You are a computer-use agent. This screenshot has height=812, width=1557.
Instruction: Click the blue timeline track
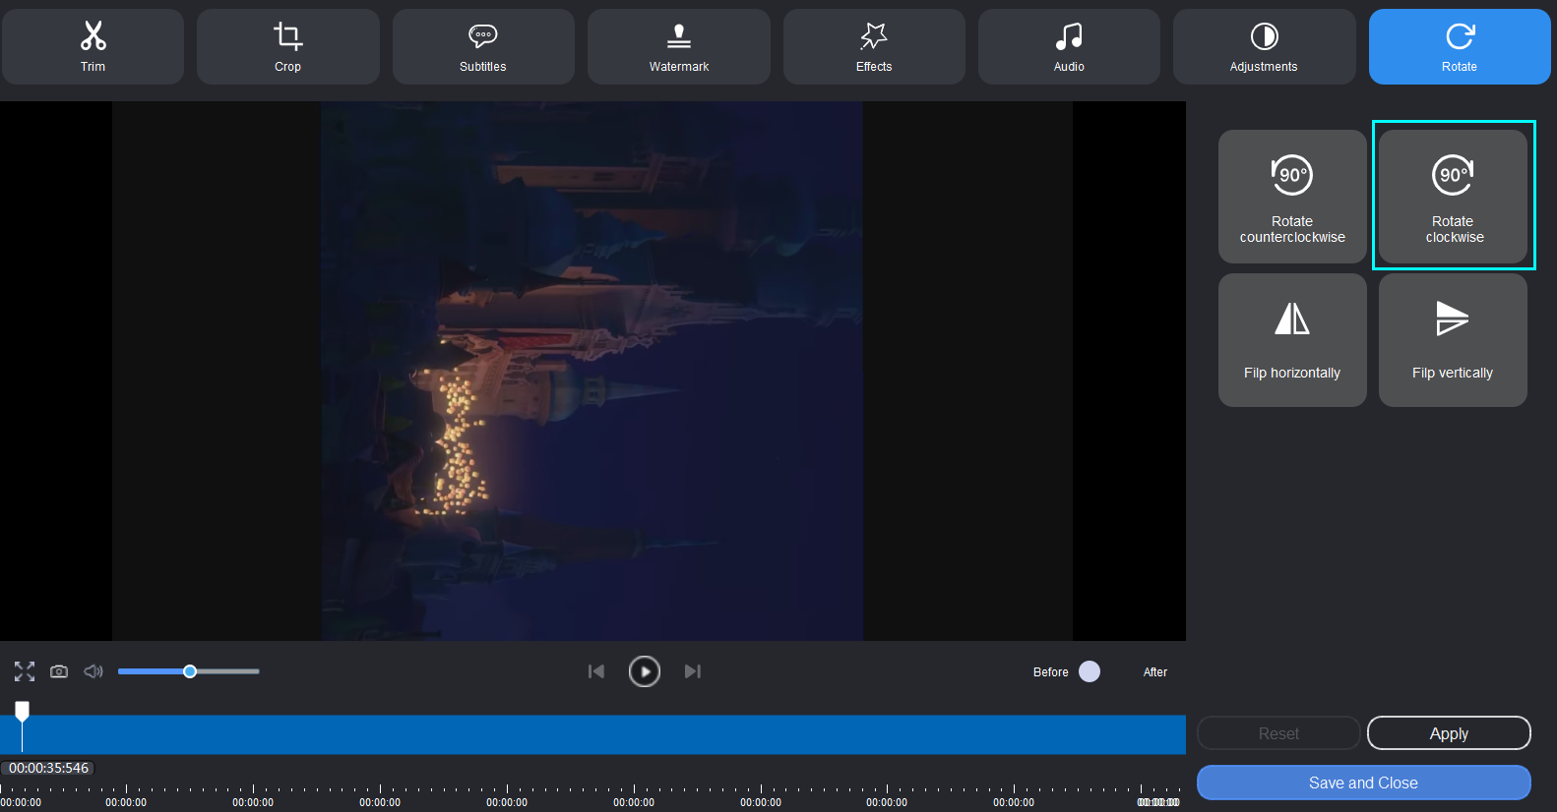(592, 735)
